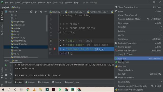This screenshot has width=163, height=92.
Task: Switch to number_finder.py editor tab
Action: click(98, 12)
